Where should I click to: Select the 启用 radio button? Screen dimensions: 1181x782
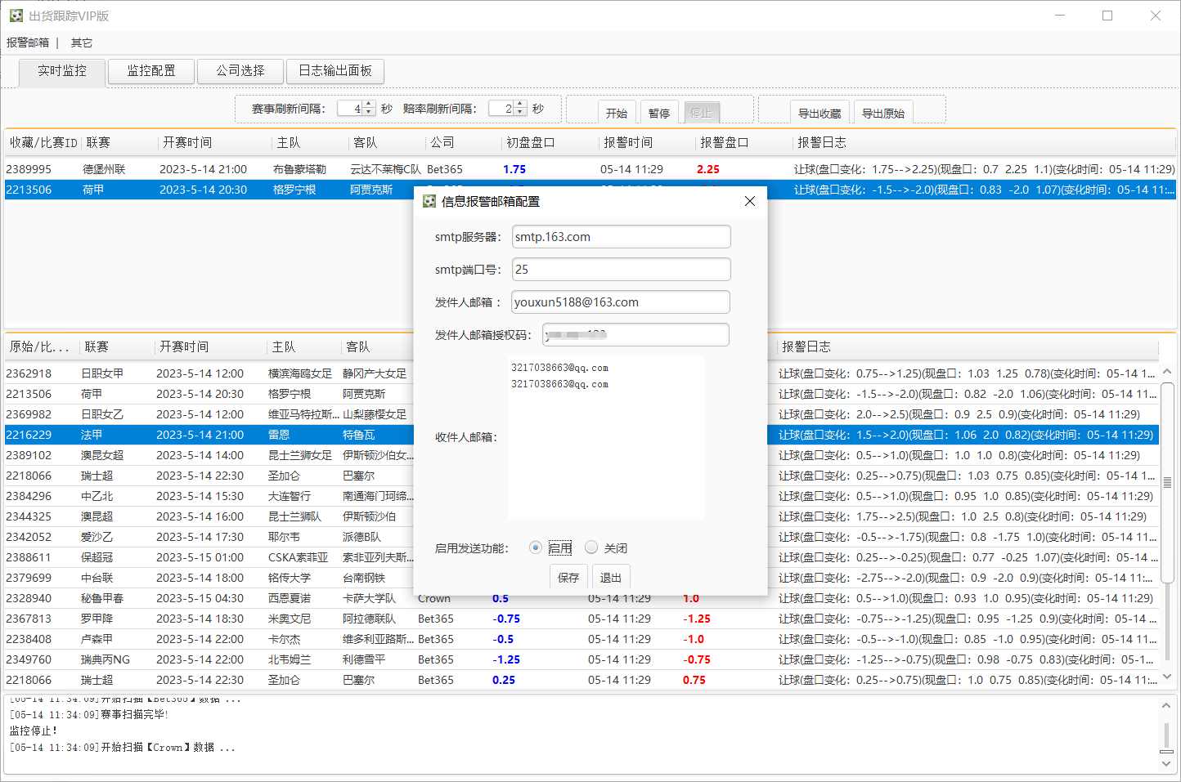535,547
